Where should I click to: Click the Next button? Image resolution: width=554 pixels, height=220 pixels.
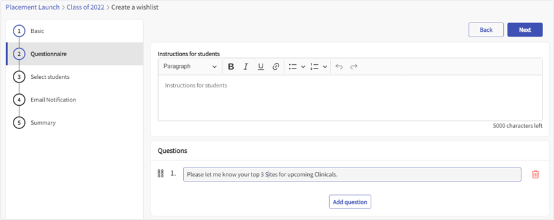525,30
